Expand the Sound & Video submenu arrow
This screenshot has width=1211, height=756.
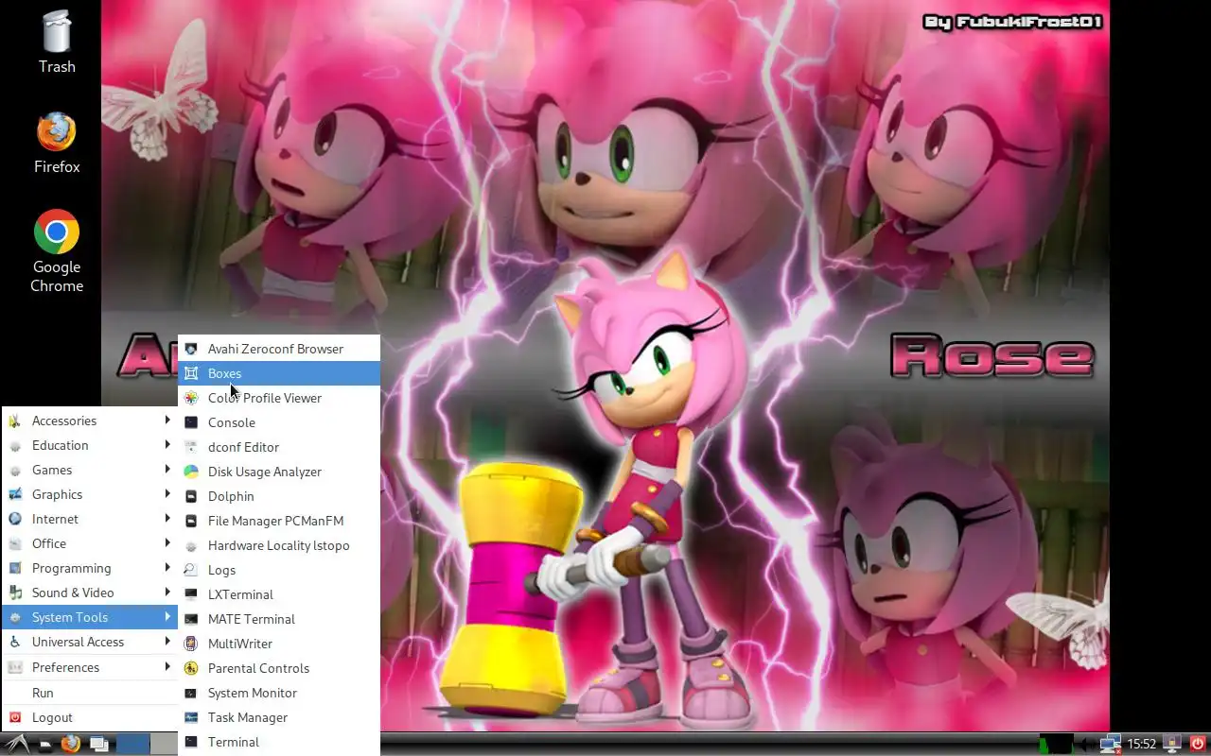(167, 592)
